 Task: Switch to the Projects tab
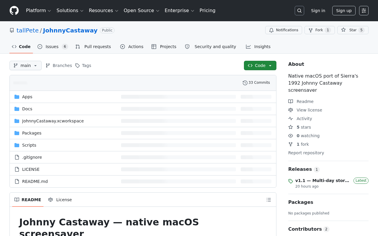coord(164,47)
